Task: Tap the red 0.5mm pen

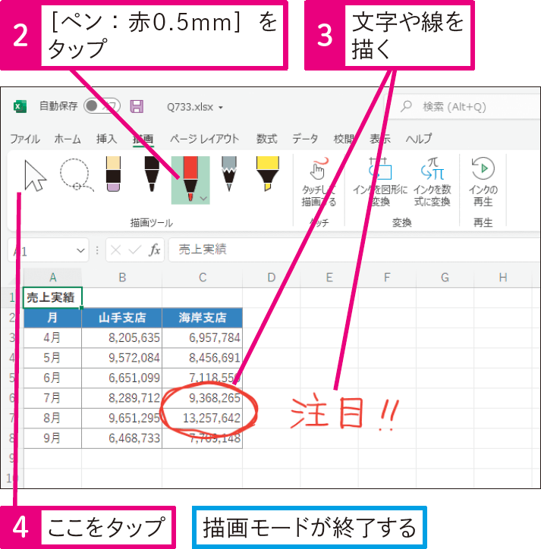Action: [190, 179]
